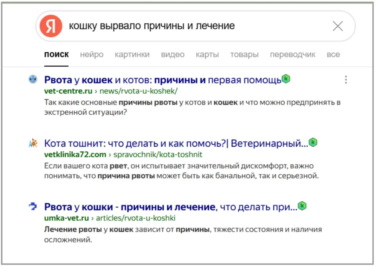The image size is (376, 266).
Task: Follow 'articles/rvota-u-koshki' URL path
Action: 136,218
